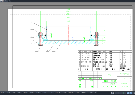Toggle highlighted object snap tracking icon

click(128, 93)
